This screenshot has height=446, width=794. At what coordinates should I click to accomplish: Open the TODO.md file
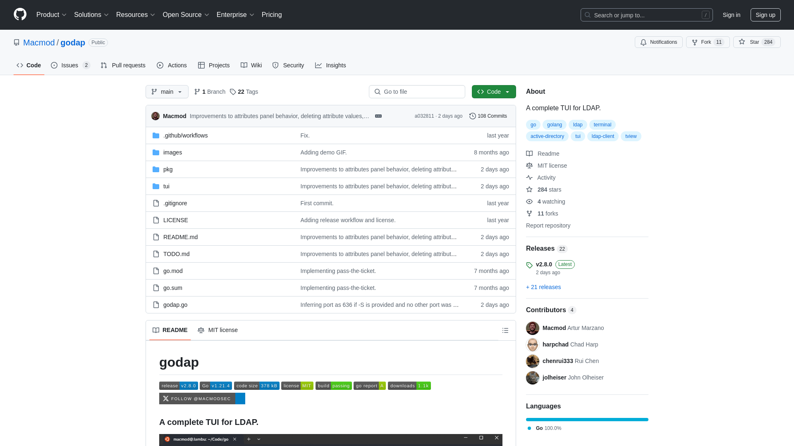tap(176, 254)
